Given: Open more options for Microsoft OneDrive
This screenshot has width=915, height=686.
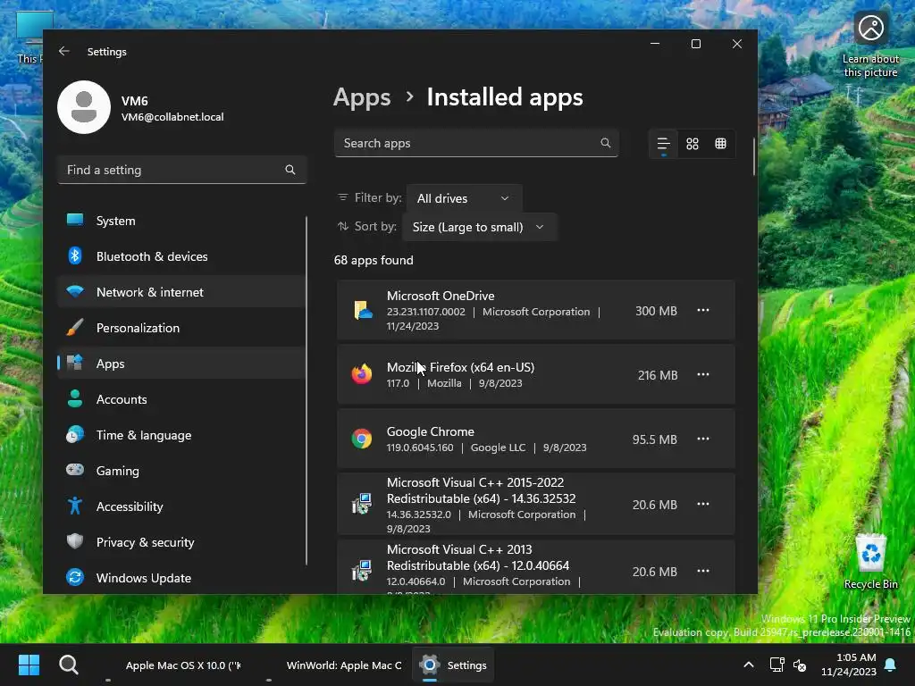Looking at the screenshot, I should (703, 310).
